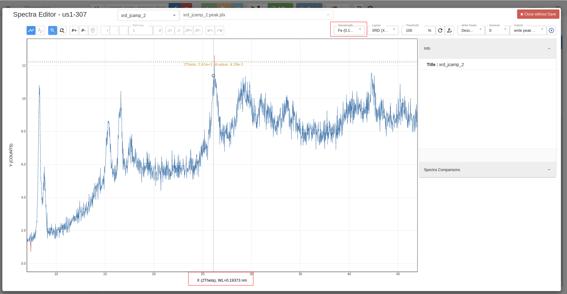
Task: Select the P- remove peak tool
Action: point(83,30)
